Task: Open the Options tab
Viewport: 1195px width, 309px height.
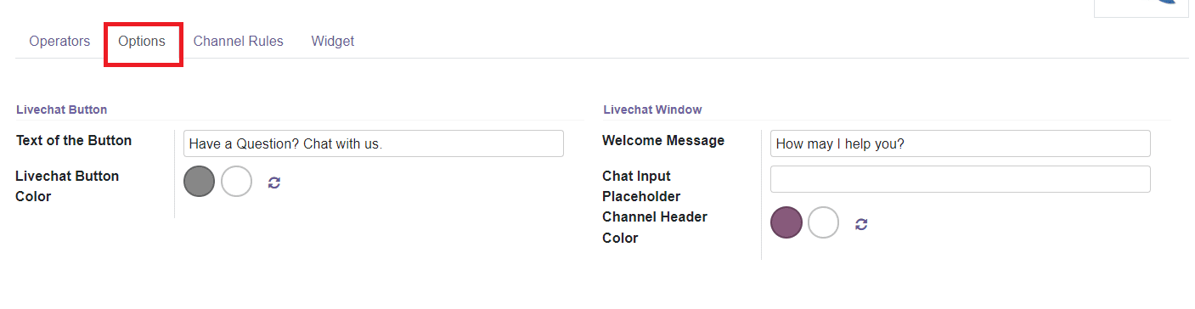Action: pyautogui.click(x=142, y=41)
